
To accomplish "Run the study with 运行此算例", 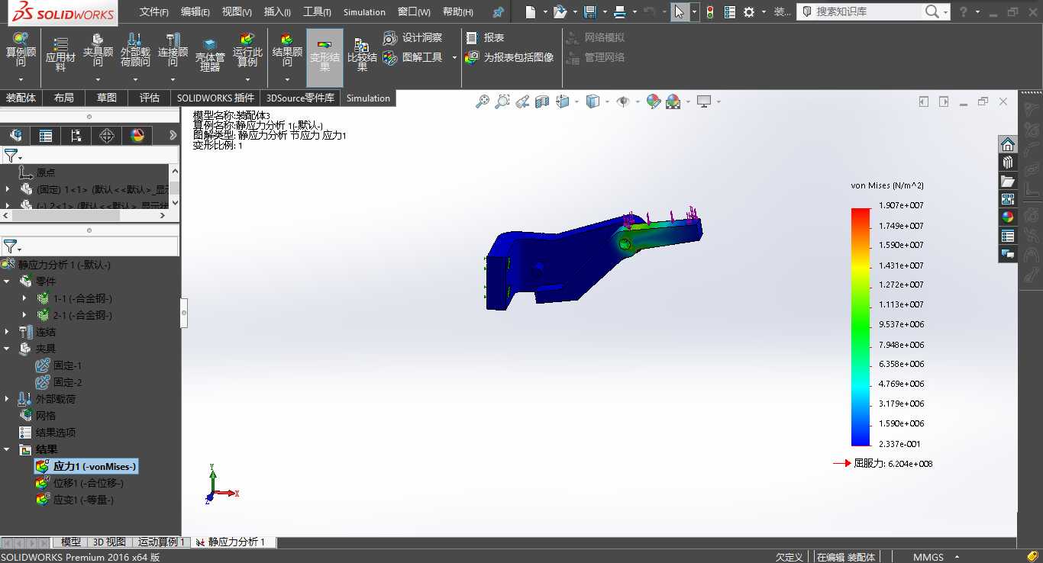I will 247,50.
